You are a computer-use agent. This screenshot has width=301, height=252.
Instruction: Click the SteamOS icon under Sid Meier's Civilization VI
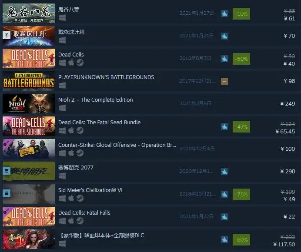coord(80,198)
